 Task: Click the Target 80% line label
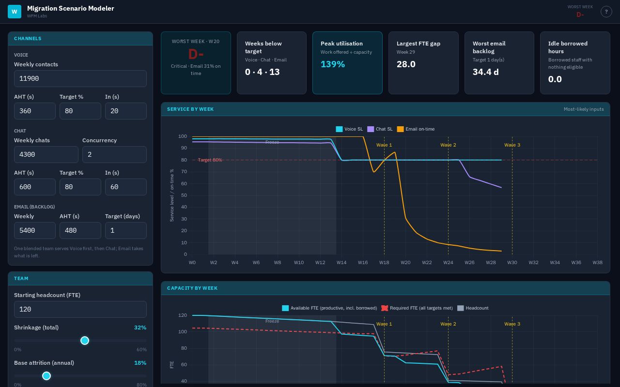pos(210,160)
